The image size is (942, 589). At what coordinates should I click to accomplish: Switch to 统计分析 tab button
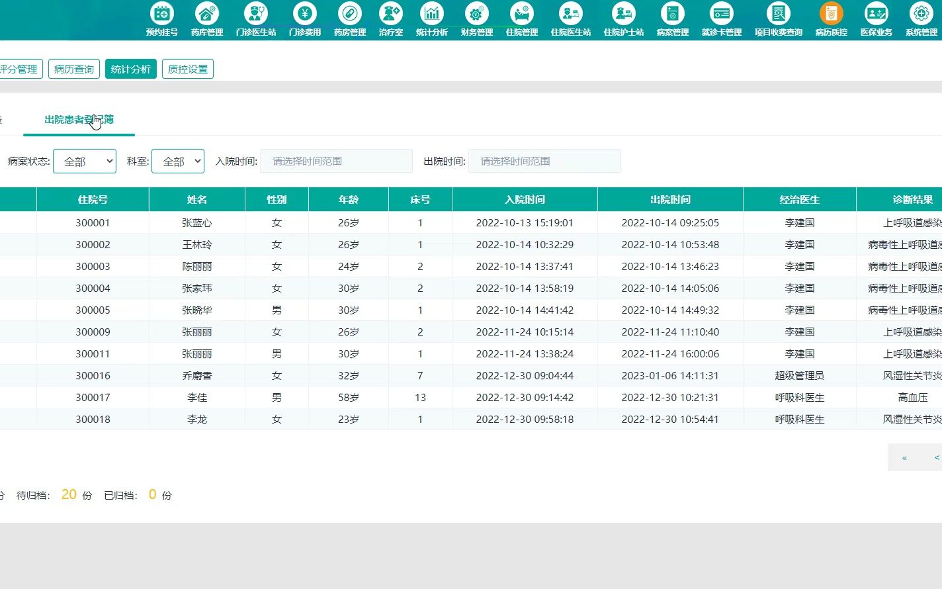(x=131, y=69)
